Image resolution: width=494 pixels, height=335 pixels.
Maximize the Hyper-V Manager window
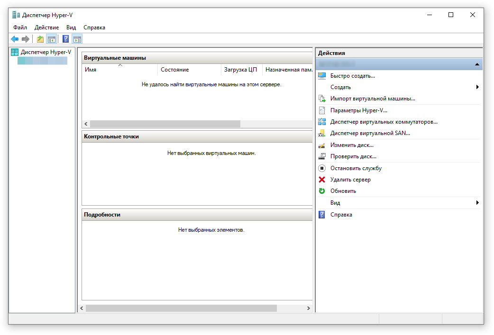pos(451,15)
